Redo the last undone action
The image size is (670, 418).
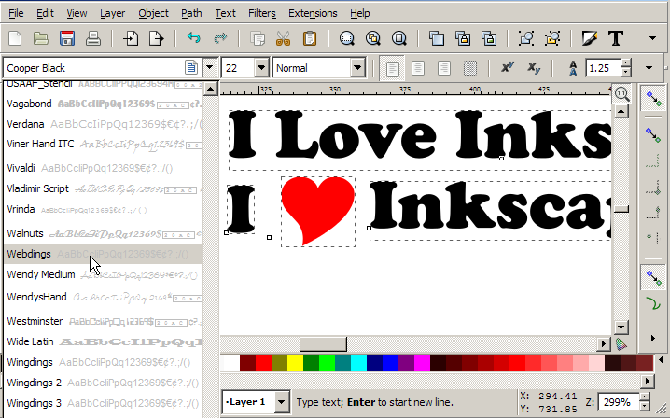point(220,38)
